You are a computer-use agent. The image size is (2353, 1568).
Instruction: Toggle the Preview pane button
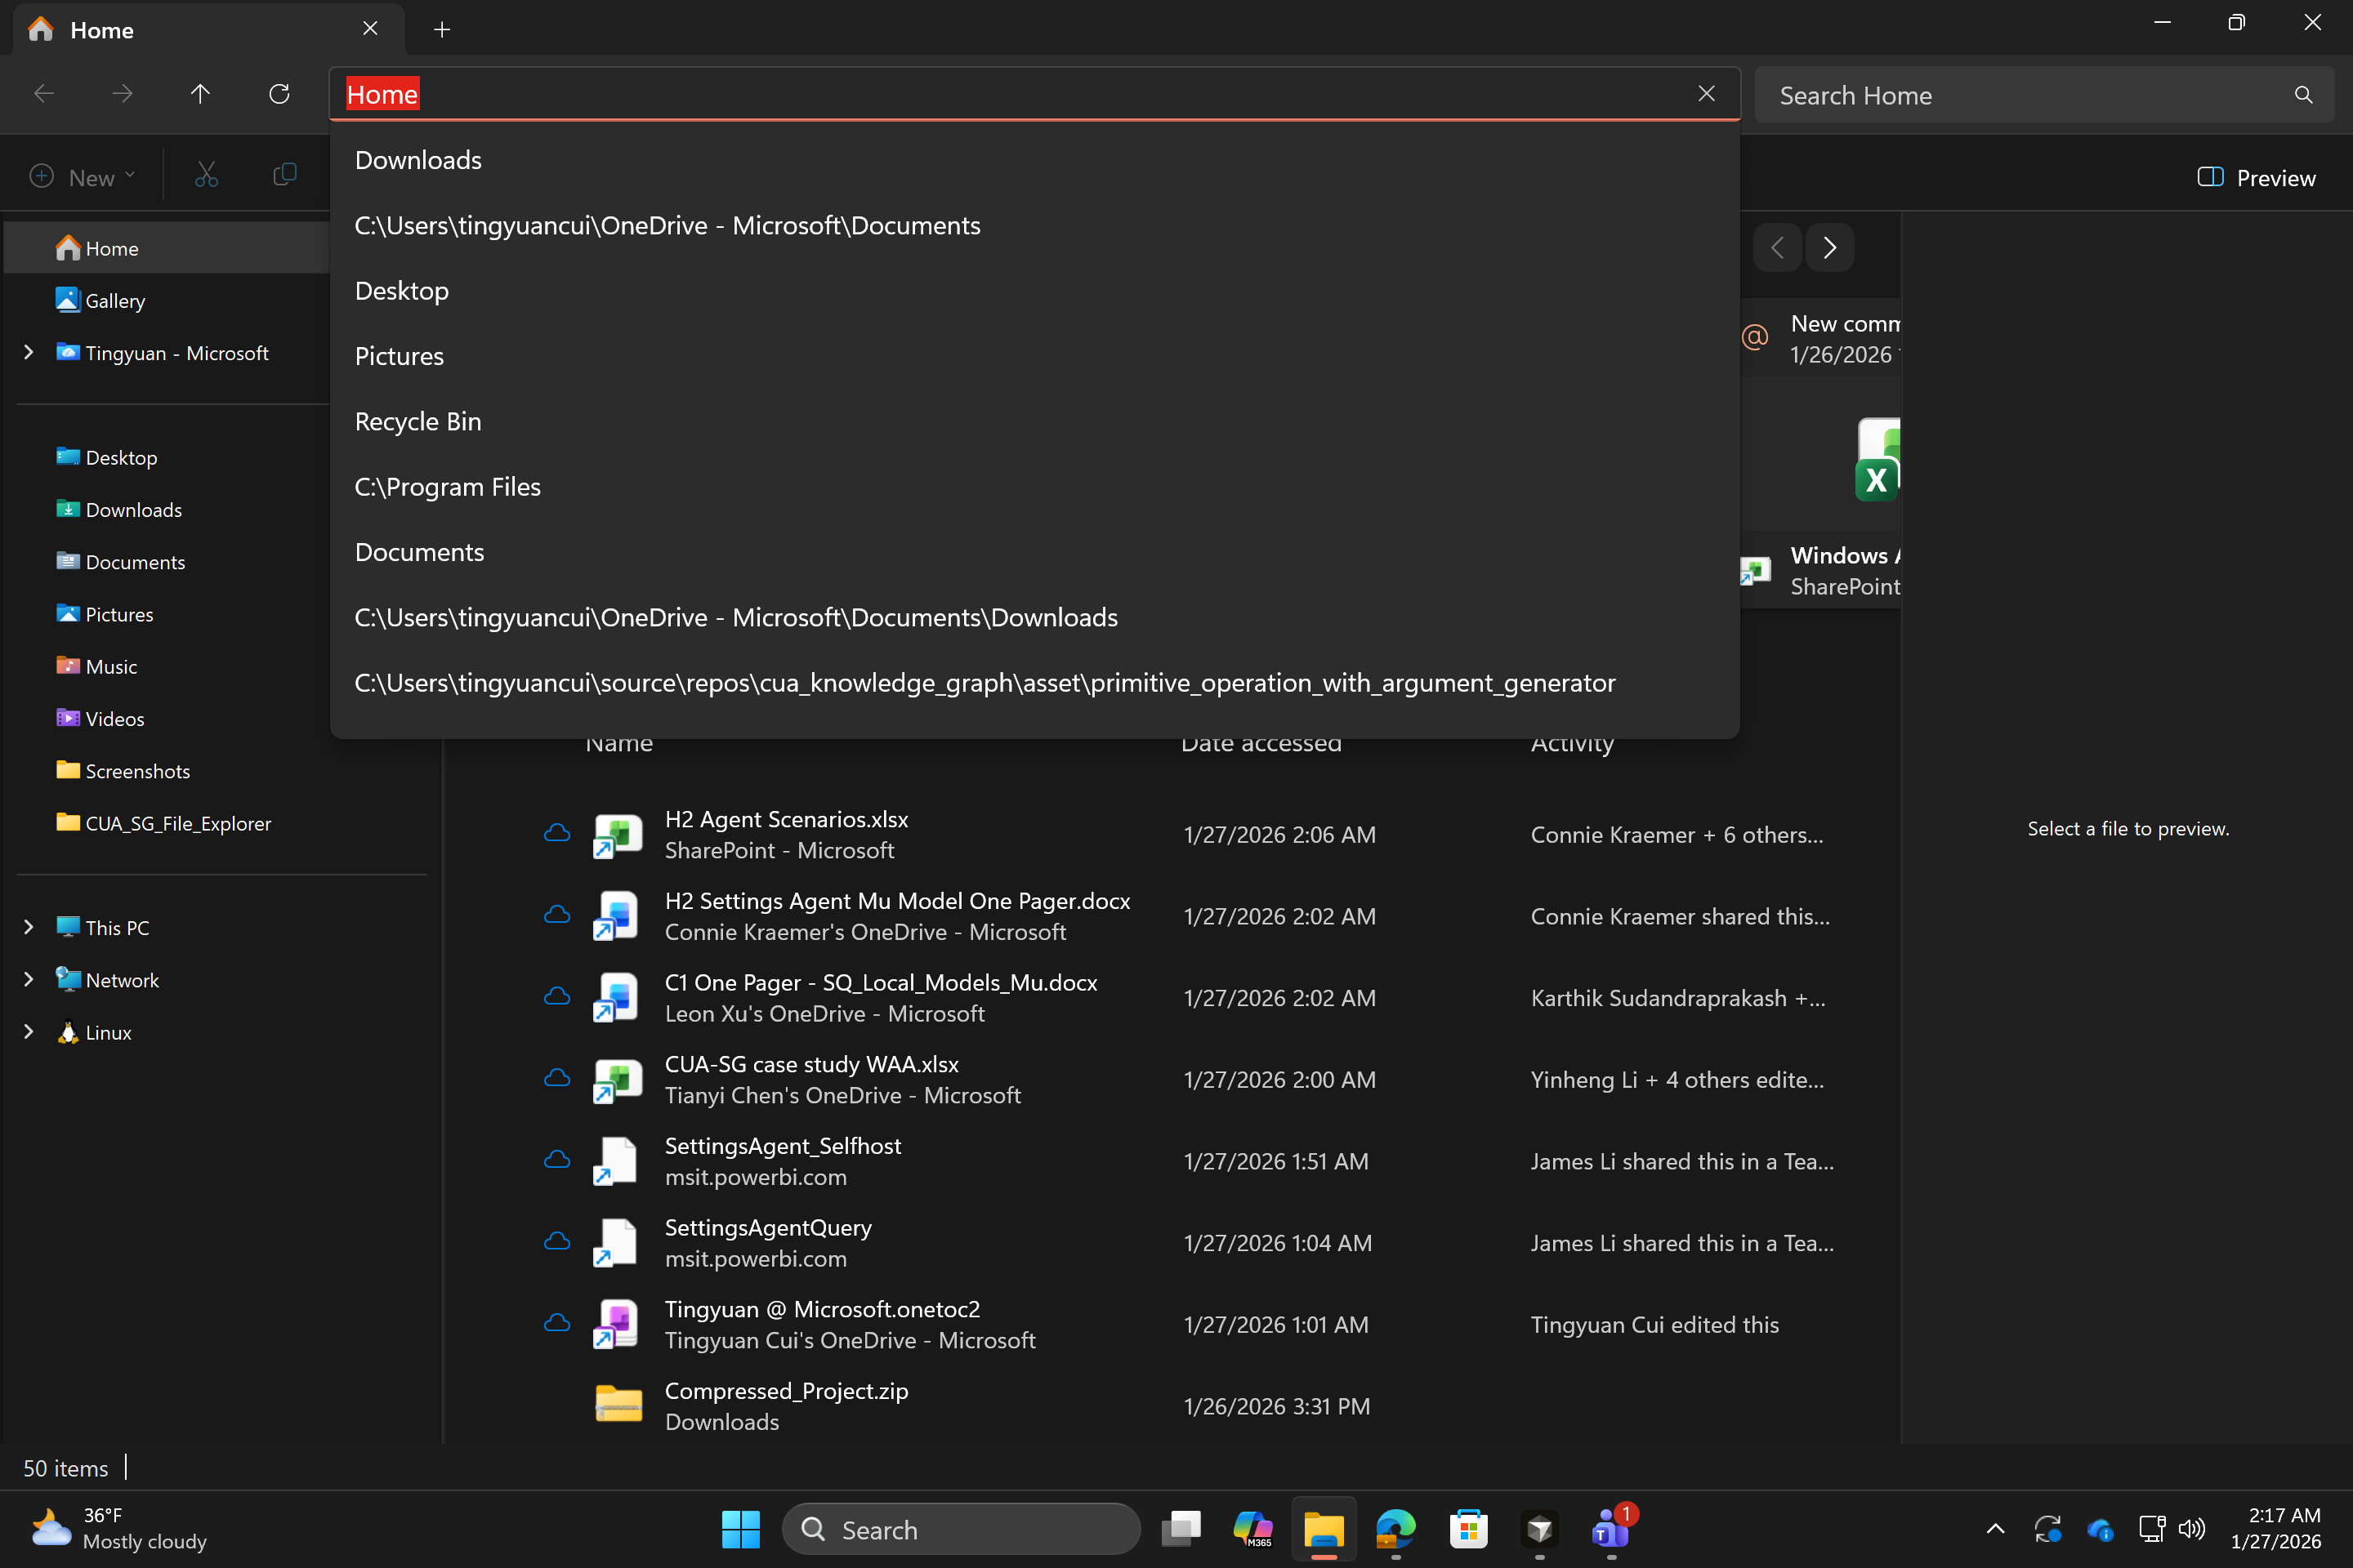(2256, 178)
